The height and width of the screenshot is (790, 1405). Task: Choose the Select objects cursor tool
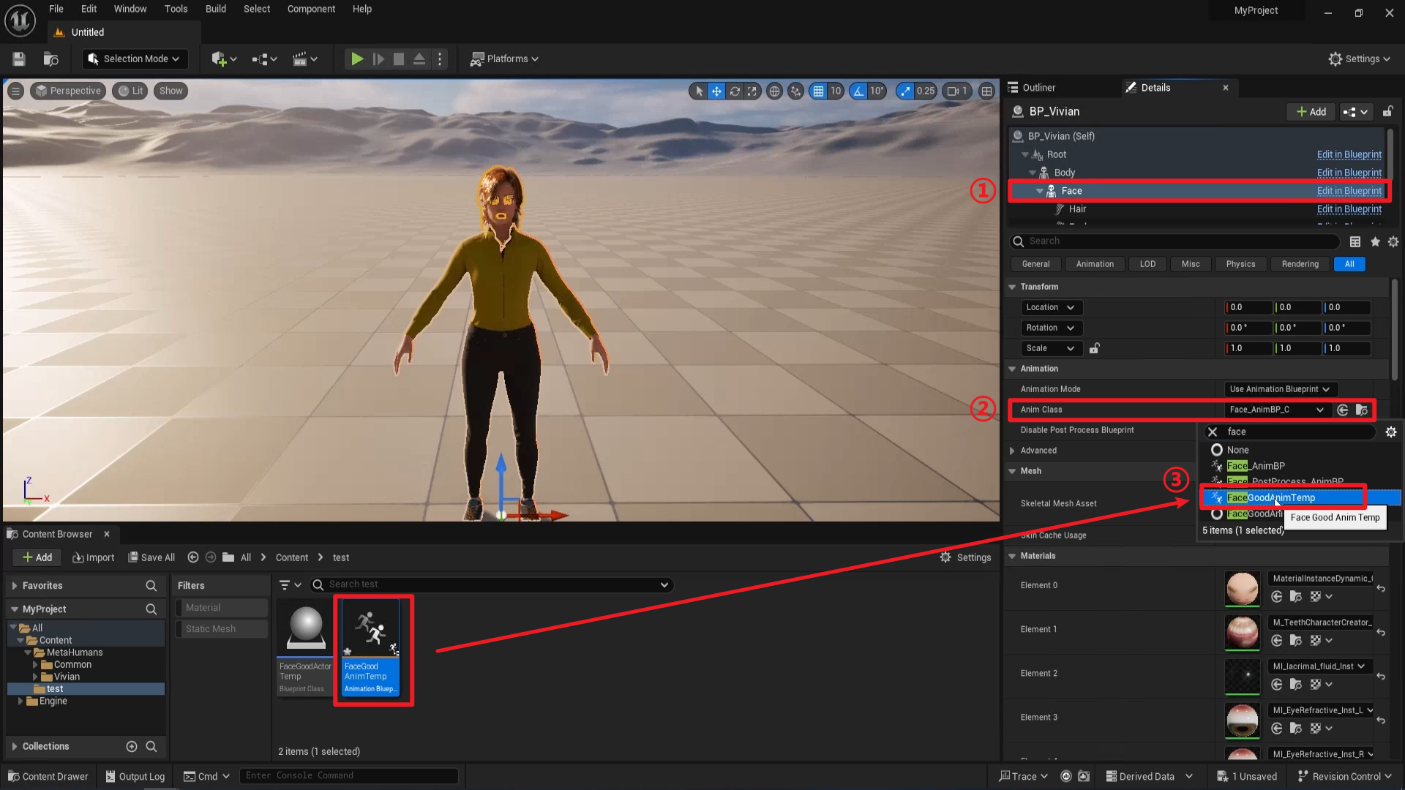[x=699, y=91]
